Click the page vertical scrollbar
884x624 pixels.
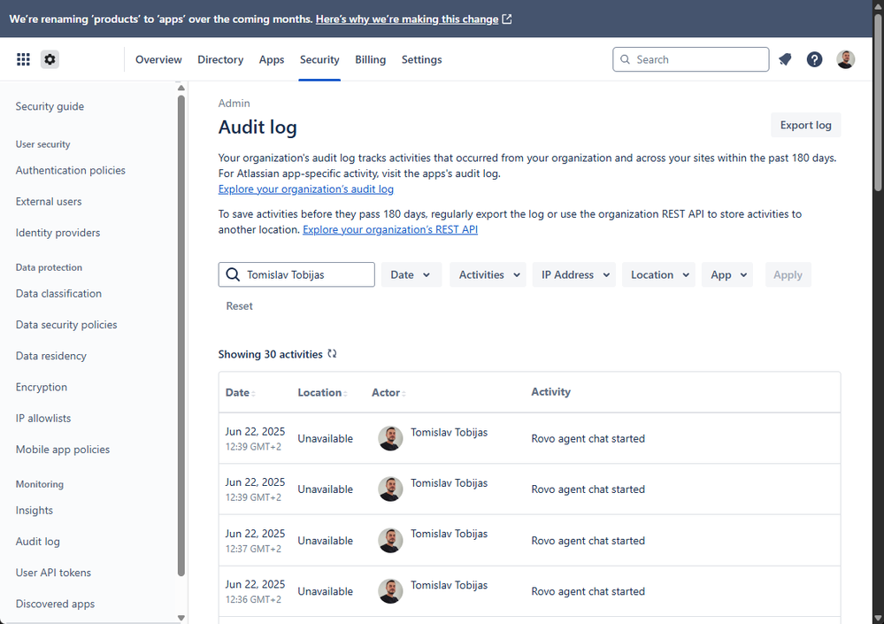(x=878, y=102)
